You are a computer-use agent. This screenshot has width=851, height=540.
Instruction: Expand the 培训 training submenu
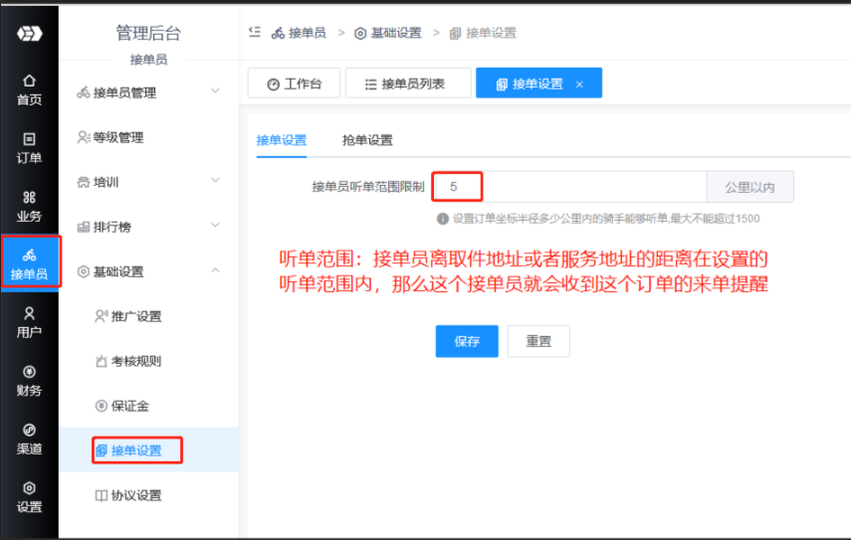[148, 182]
